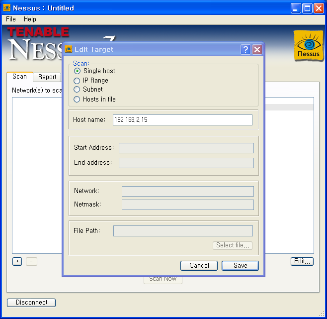
Task: Click the Network input field
Action: (188, 192)
